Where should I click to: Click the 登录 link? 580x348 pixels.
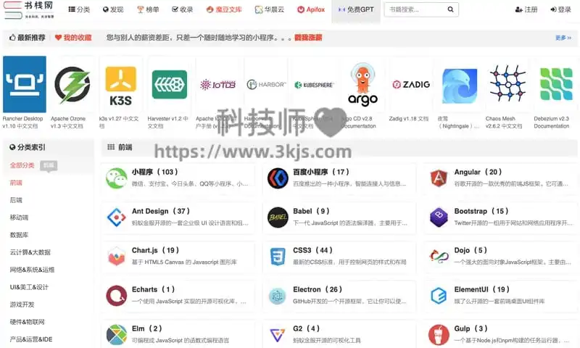coord(560,9)
